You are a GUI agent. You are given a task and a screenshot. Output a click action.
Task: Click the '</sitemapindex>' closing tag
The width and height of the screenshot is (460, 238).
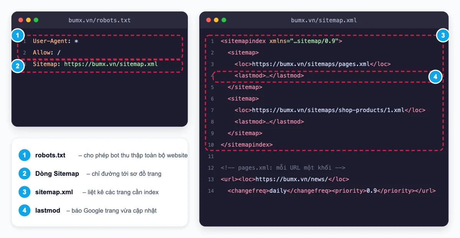click(x=247, y=145)
